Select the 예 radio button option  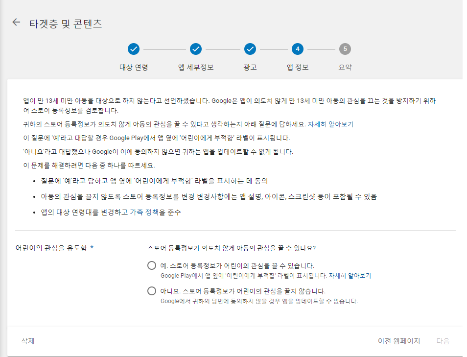click(x=152, y=265)
